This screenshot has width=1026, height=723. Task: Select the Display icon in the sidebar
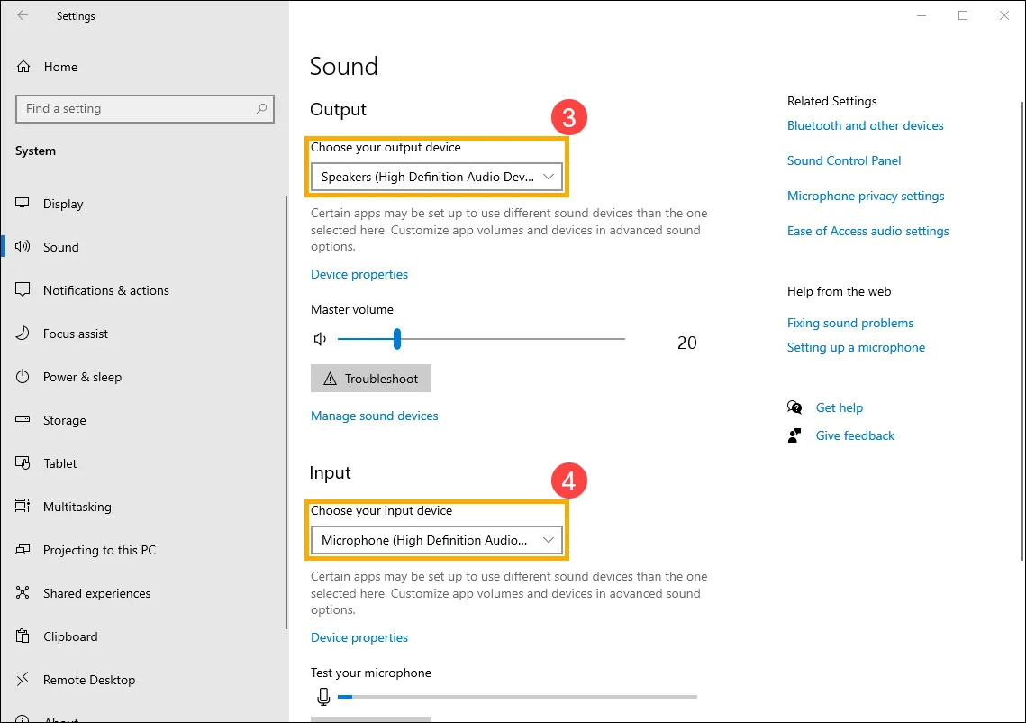point(21,203)
